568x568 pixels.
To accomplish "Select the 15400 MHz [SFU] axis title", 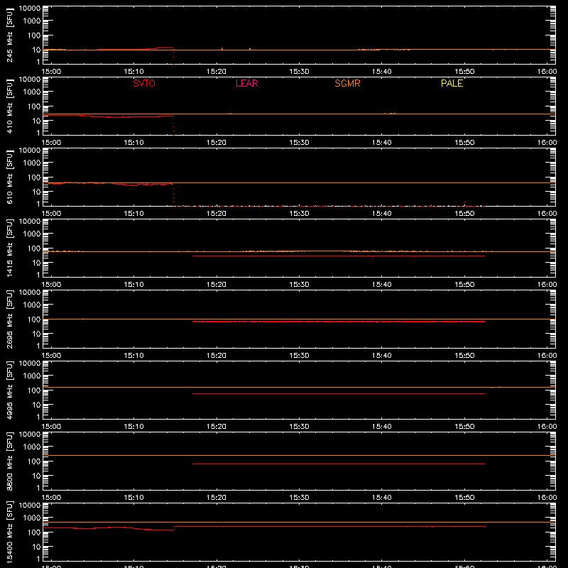I will tap(10, 532).
